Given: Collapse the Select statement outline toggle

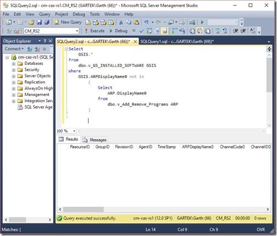Looking at the screenshot, I should click(67, 49).
